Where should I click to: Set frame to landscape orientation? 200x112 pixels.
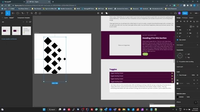[x=193, y=26]
